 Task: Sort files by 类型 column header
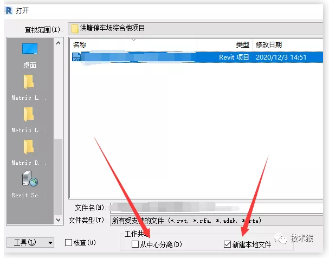point(224,44)
